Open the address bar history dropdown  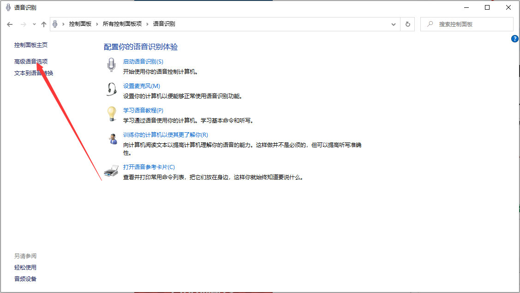[393, 24]
